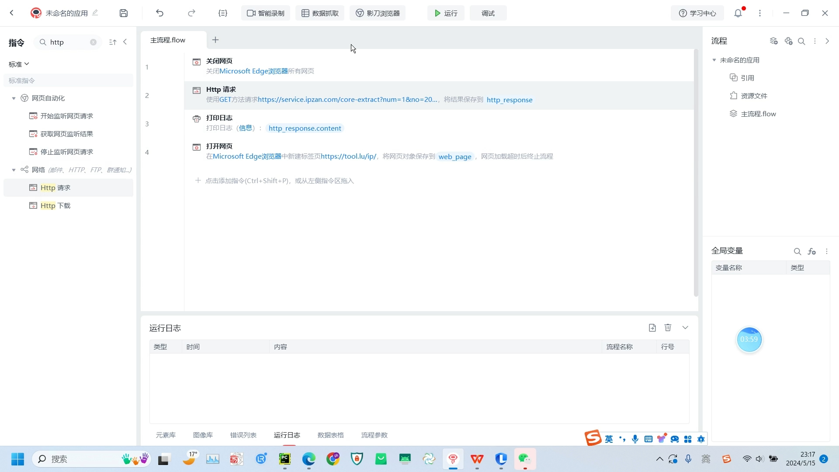Collapse the 流程 panel with right chevron
839x472 pixels.
(827, 41)
